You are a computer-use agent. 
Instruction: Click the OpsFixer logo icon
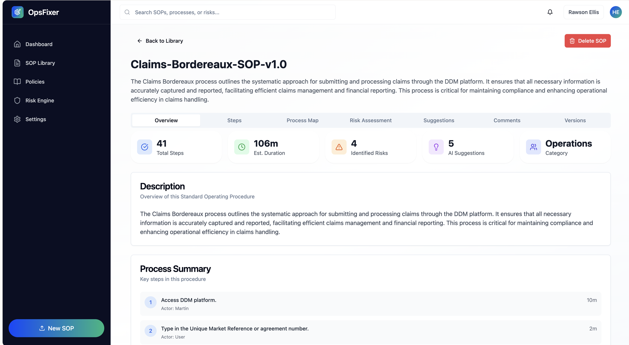point(17,12)
